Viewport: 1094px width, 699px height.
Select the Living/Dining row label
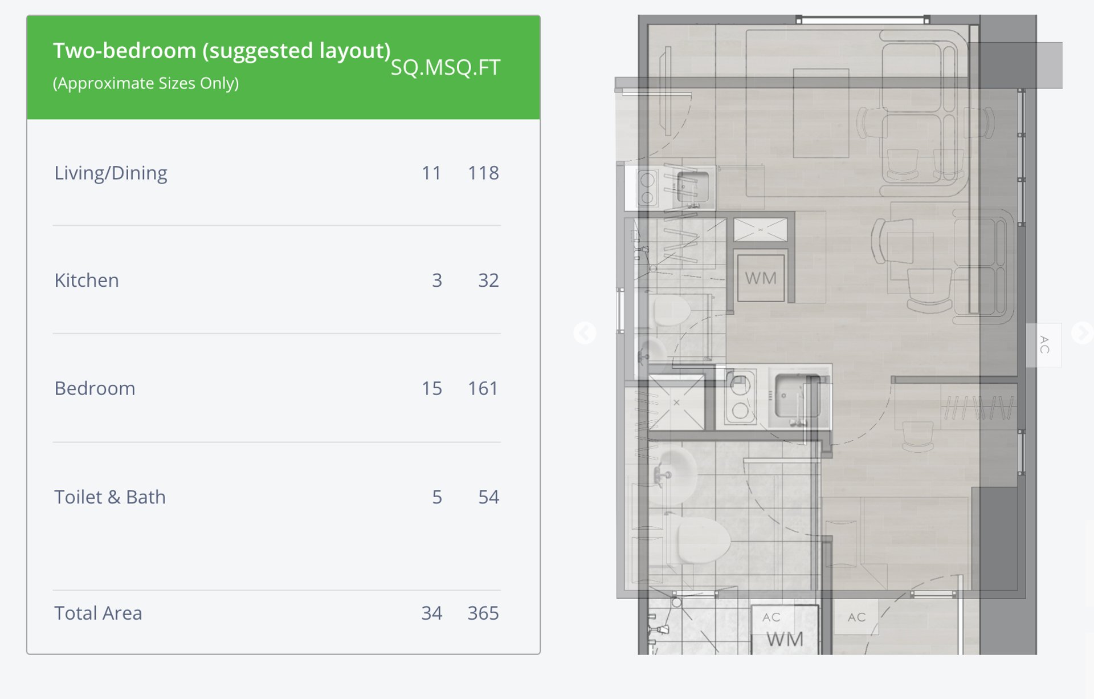coord(111,173)
